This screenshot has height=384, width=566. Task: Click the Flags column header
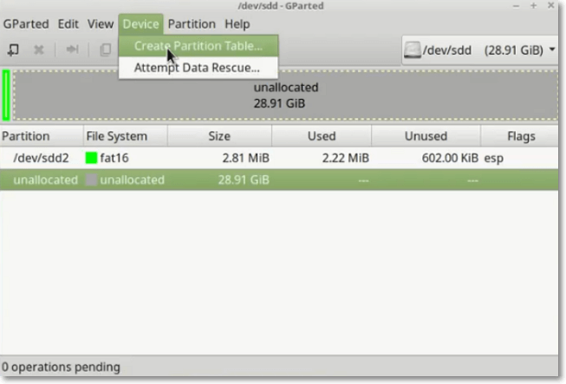pos(520,136)
